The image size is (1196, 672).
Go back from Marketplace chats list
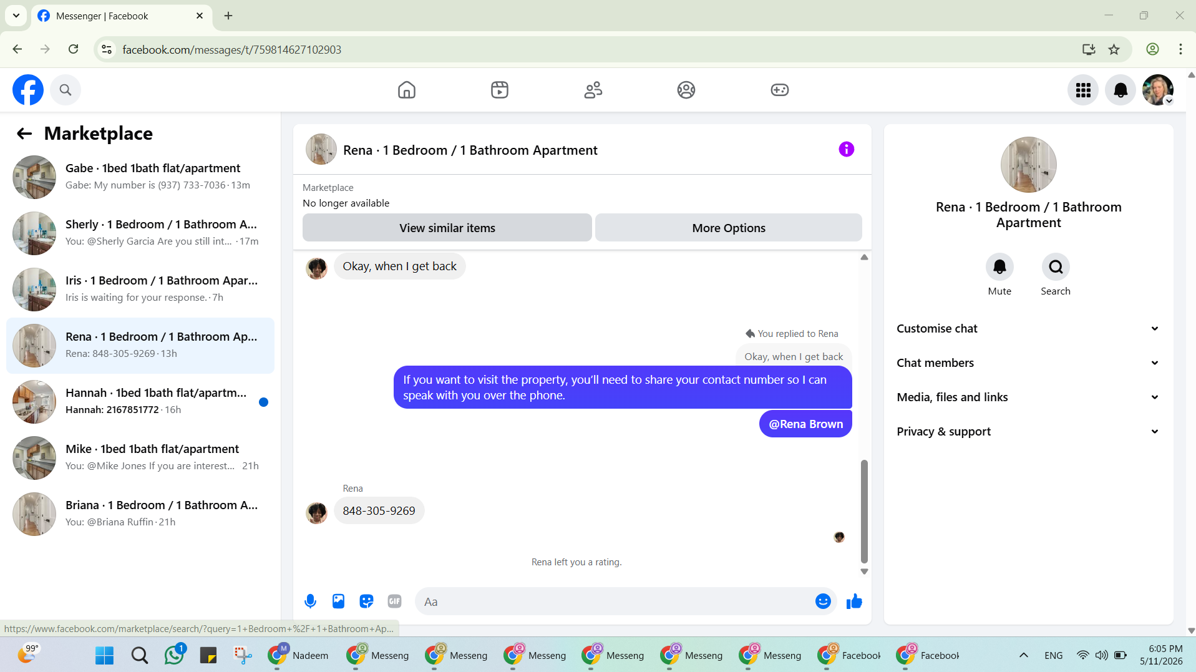[24, 134]
